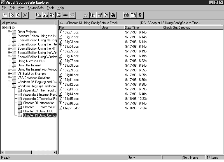
Task: Click the Delete (X) toolbar icon
Action: [x=25, y=15]
